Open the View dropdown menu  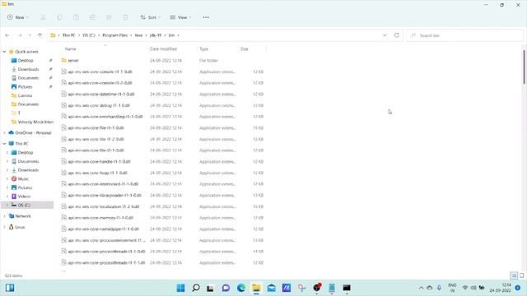click(180, 17)
